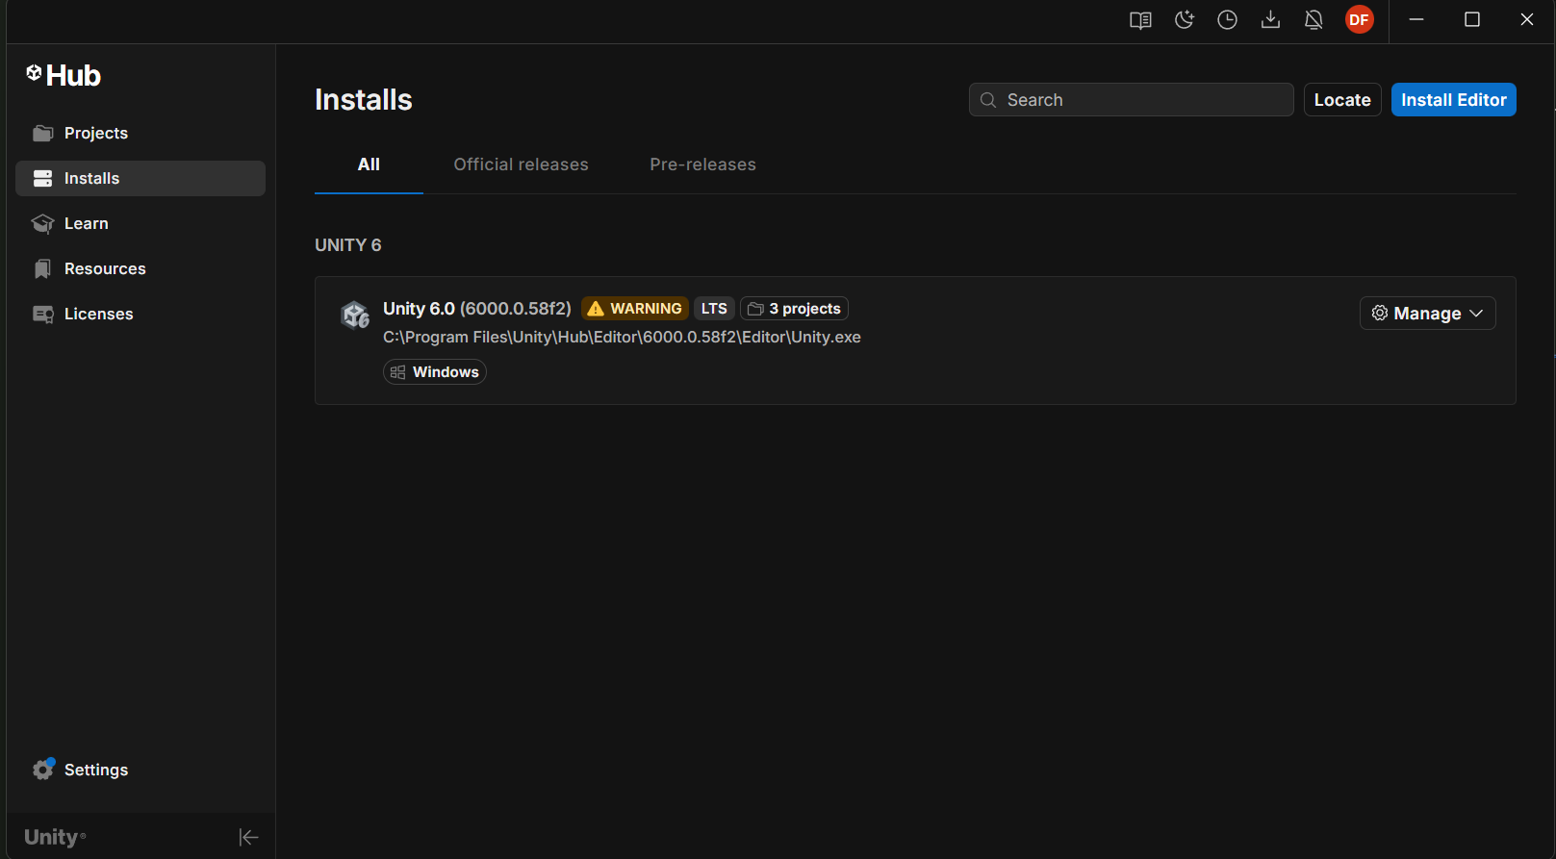Close the Unity Hub window
Image resolution: width=1556 pixels, height=859 pixels.
point(1527,20)
